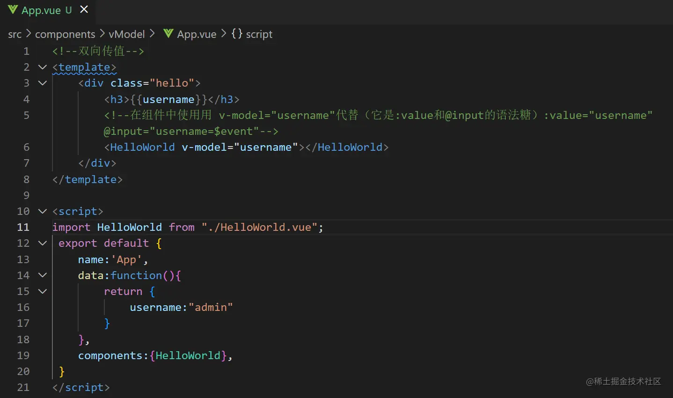Collapse the data function on line 14
The width and height of the screenshot is (673, 398).
(x=43, y=275)
